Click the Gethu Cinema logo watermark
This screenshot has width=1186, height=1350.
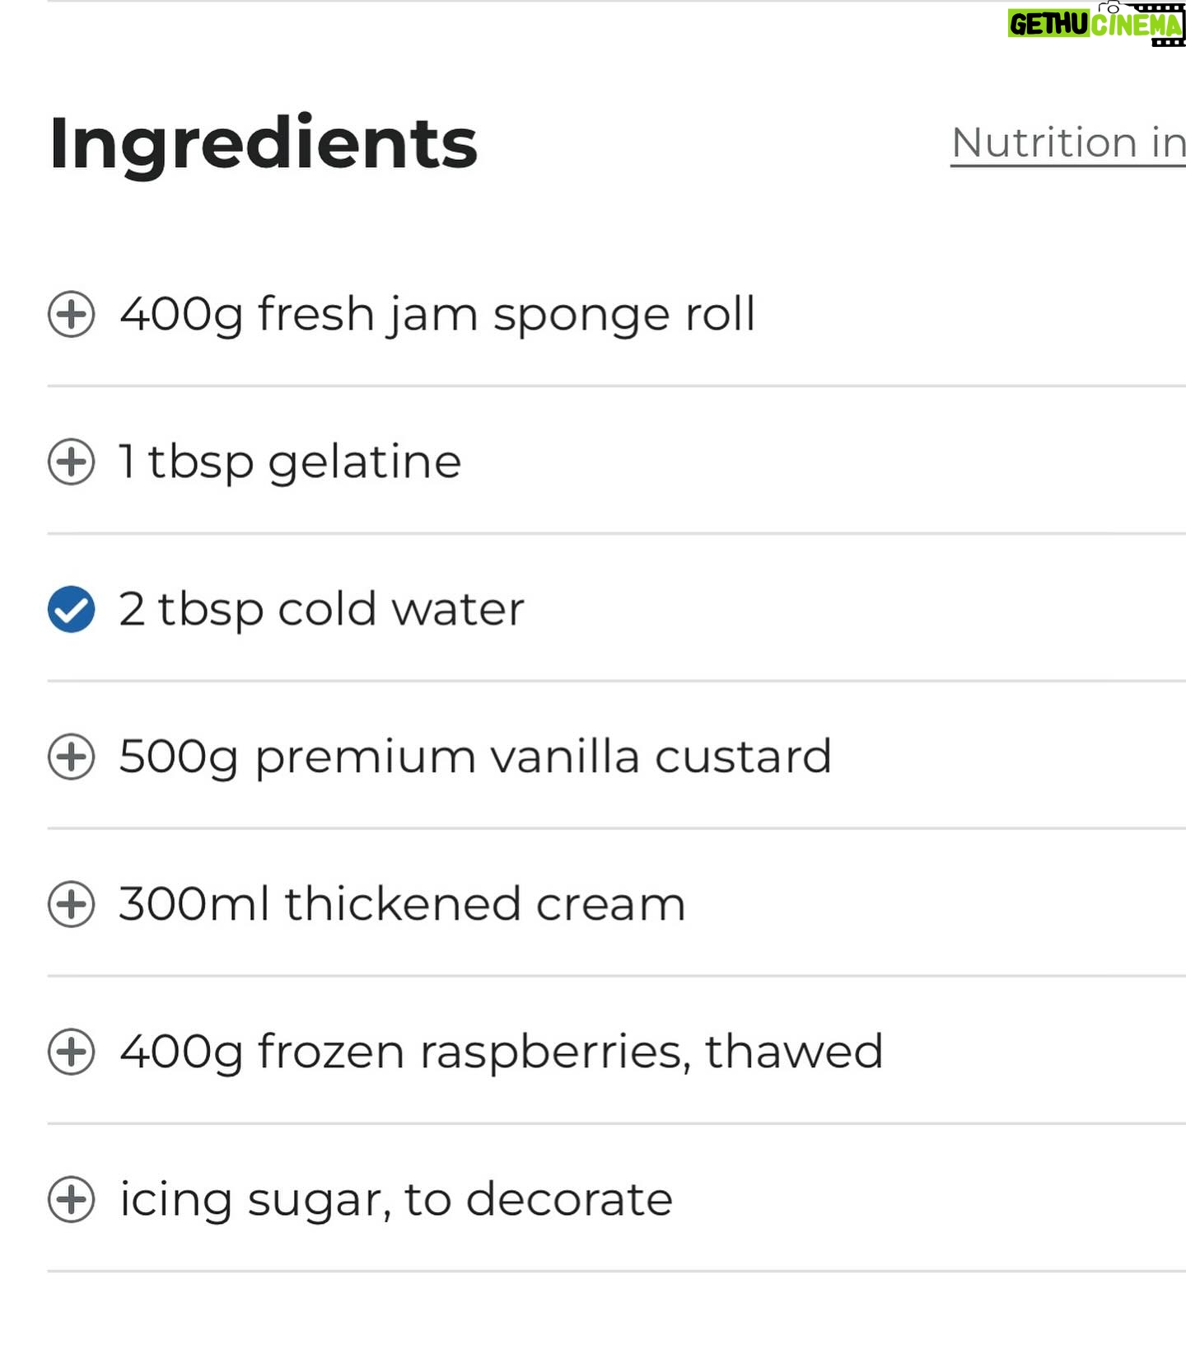[1096, 24]
